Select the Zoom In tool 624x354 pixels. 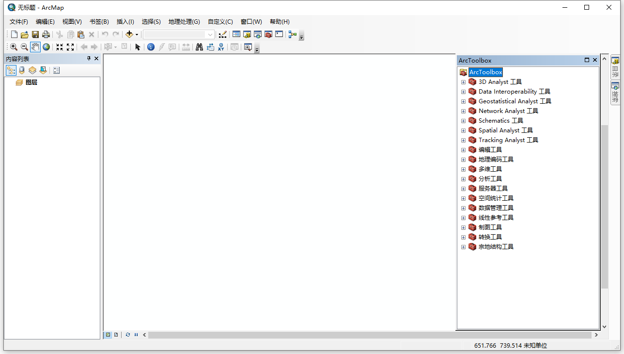14,47
